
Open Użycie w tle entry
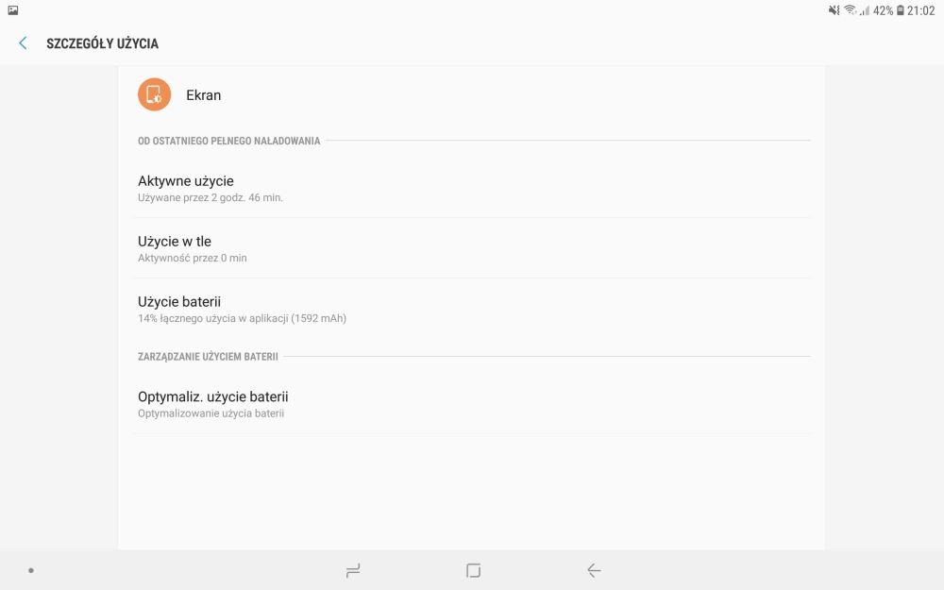[471, 248]
